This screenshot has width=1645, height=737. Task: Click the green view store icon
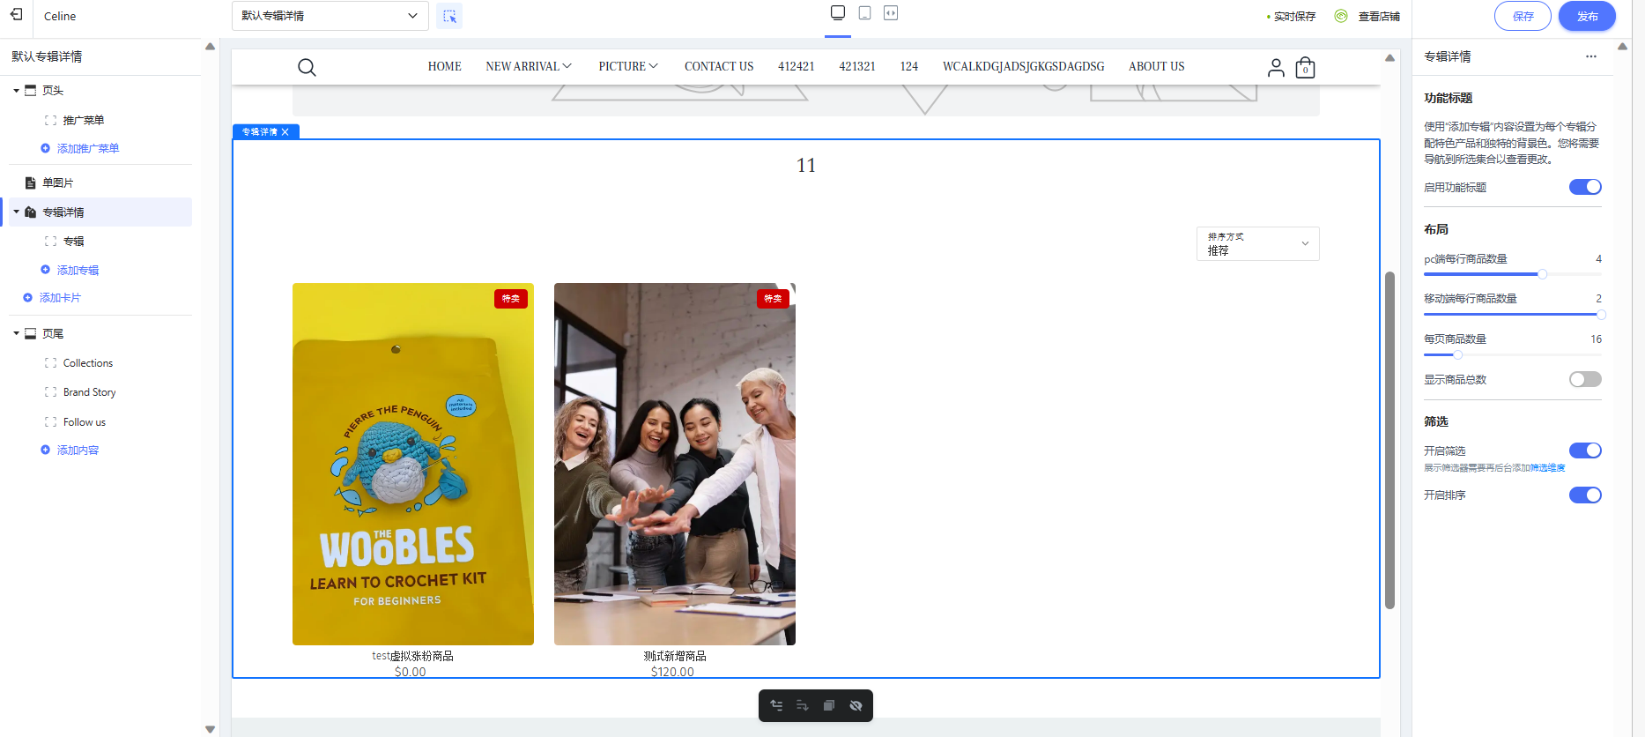1341,16
